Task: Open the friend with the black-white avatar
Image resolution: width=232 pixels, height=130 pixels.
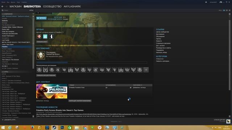Action: [51, 36]
